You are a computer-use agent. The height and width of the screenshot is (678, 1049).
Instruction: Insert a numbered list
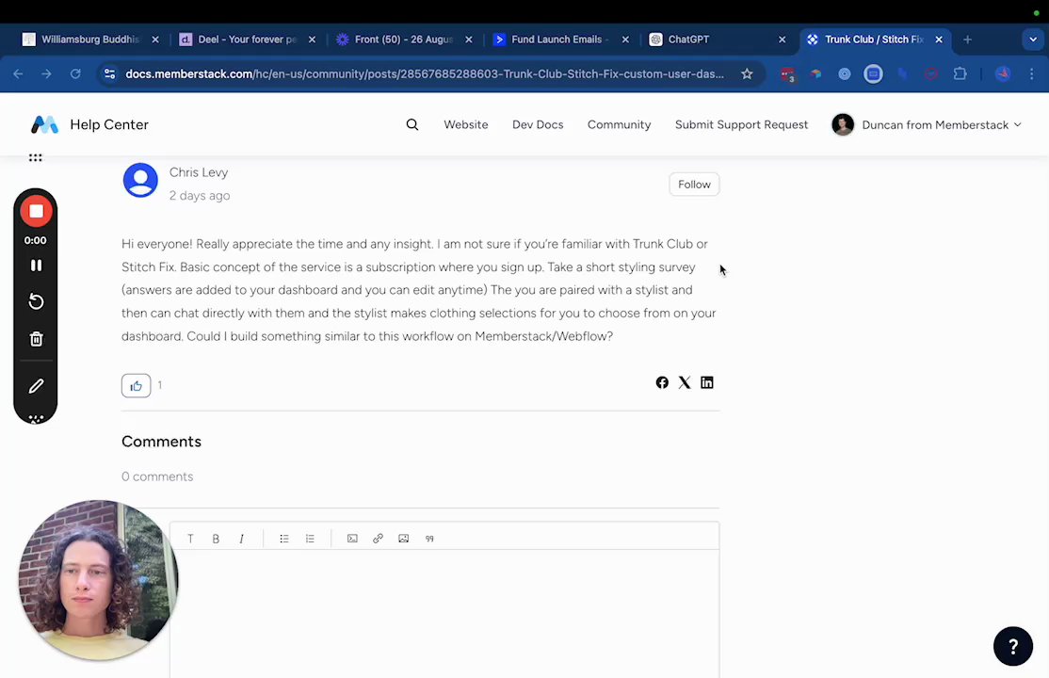310,538
